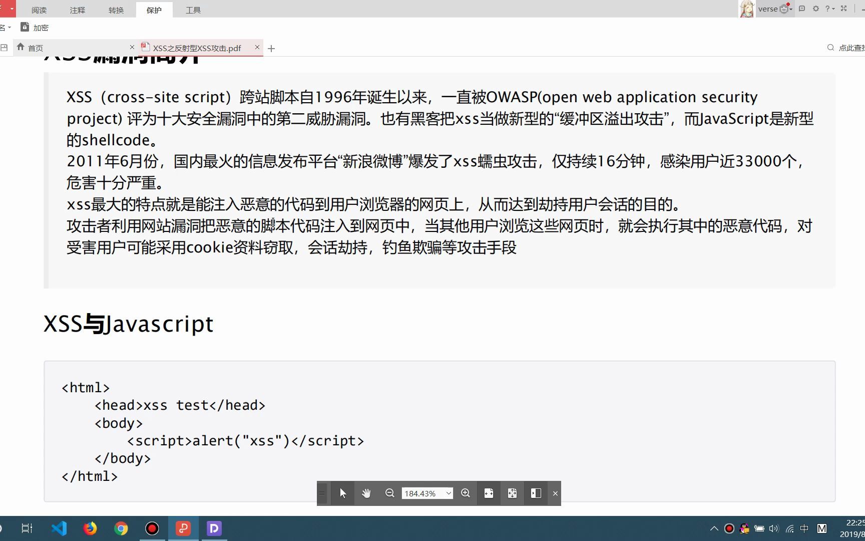The image size is (865, 541).
Task: Open the 工具 tab
Action: click(x=193, y=10)
